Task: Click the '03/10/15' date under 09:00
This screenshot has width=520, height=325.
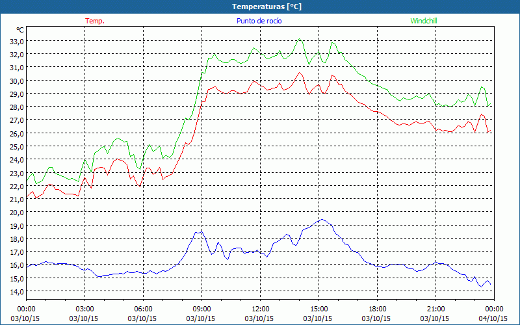Action: [201, 318]
